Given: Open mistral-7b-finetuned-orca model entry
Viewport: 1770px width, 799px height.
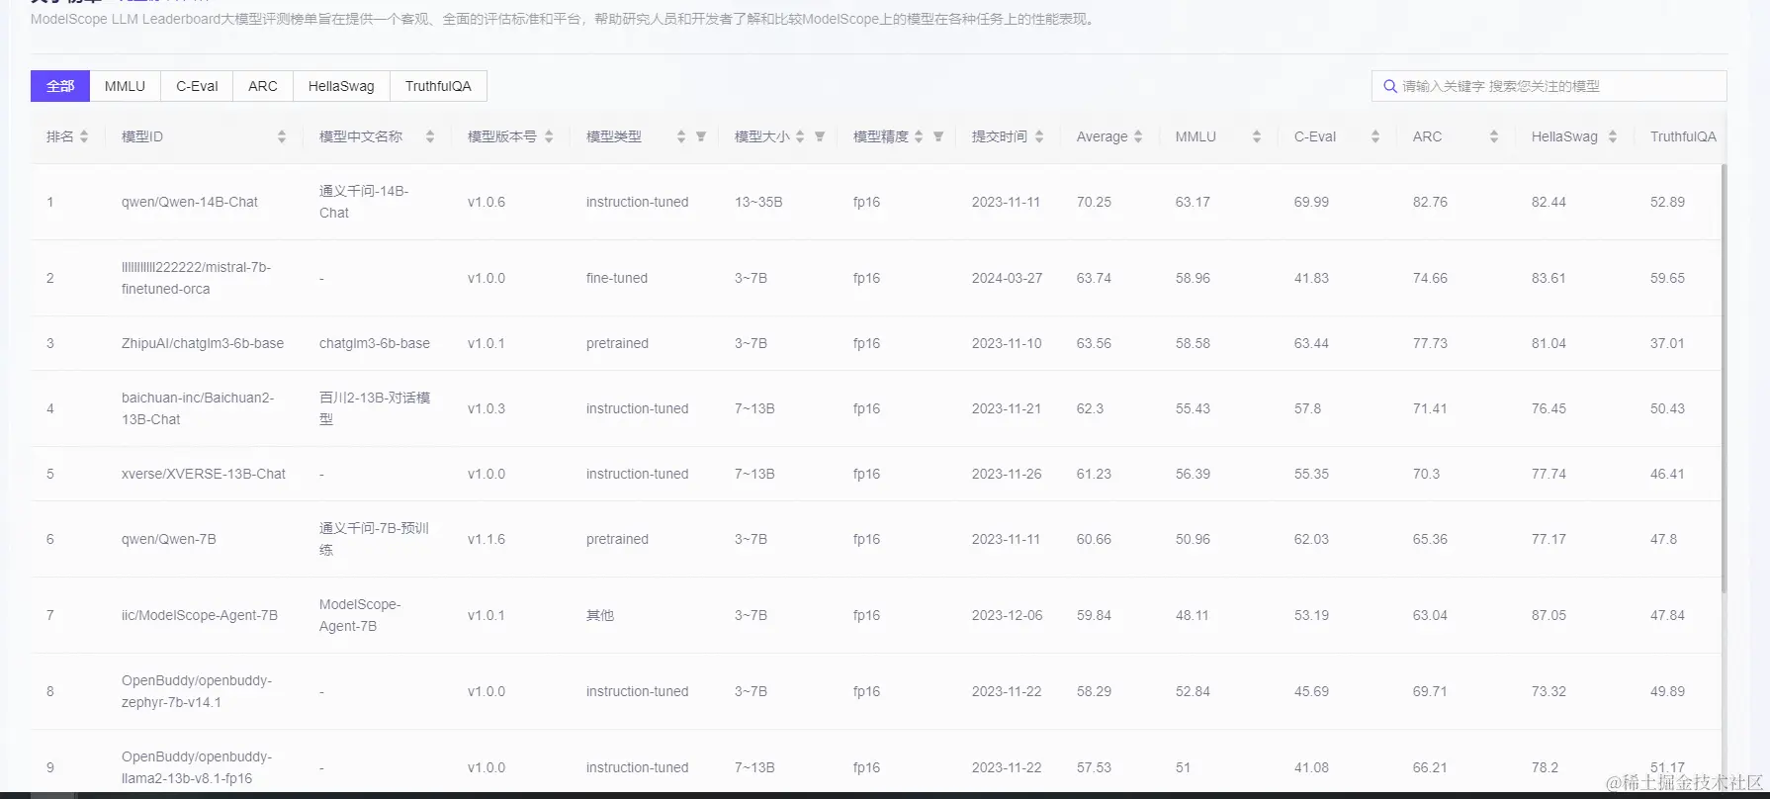Looking at the screenshot, I should click(196, 278).
